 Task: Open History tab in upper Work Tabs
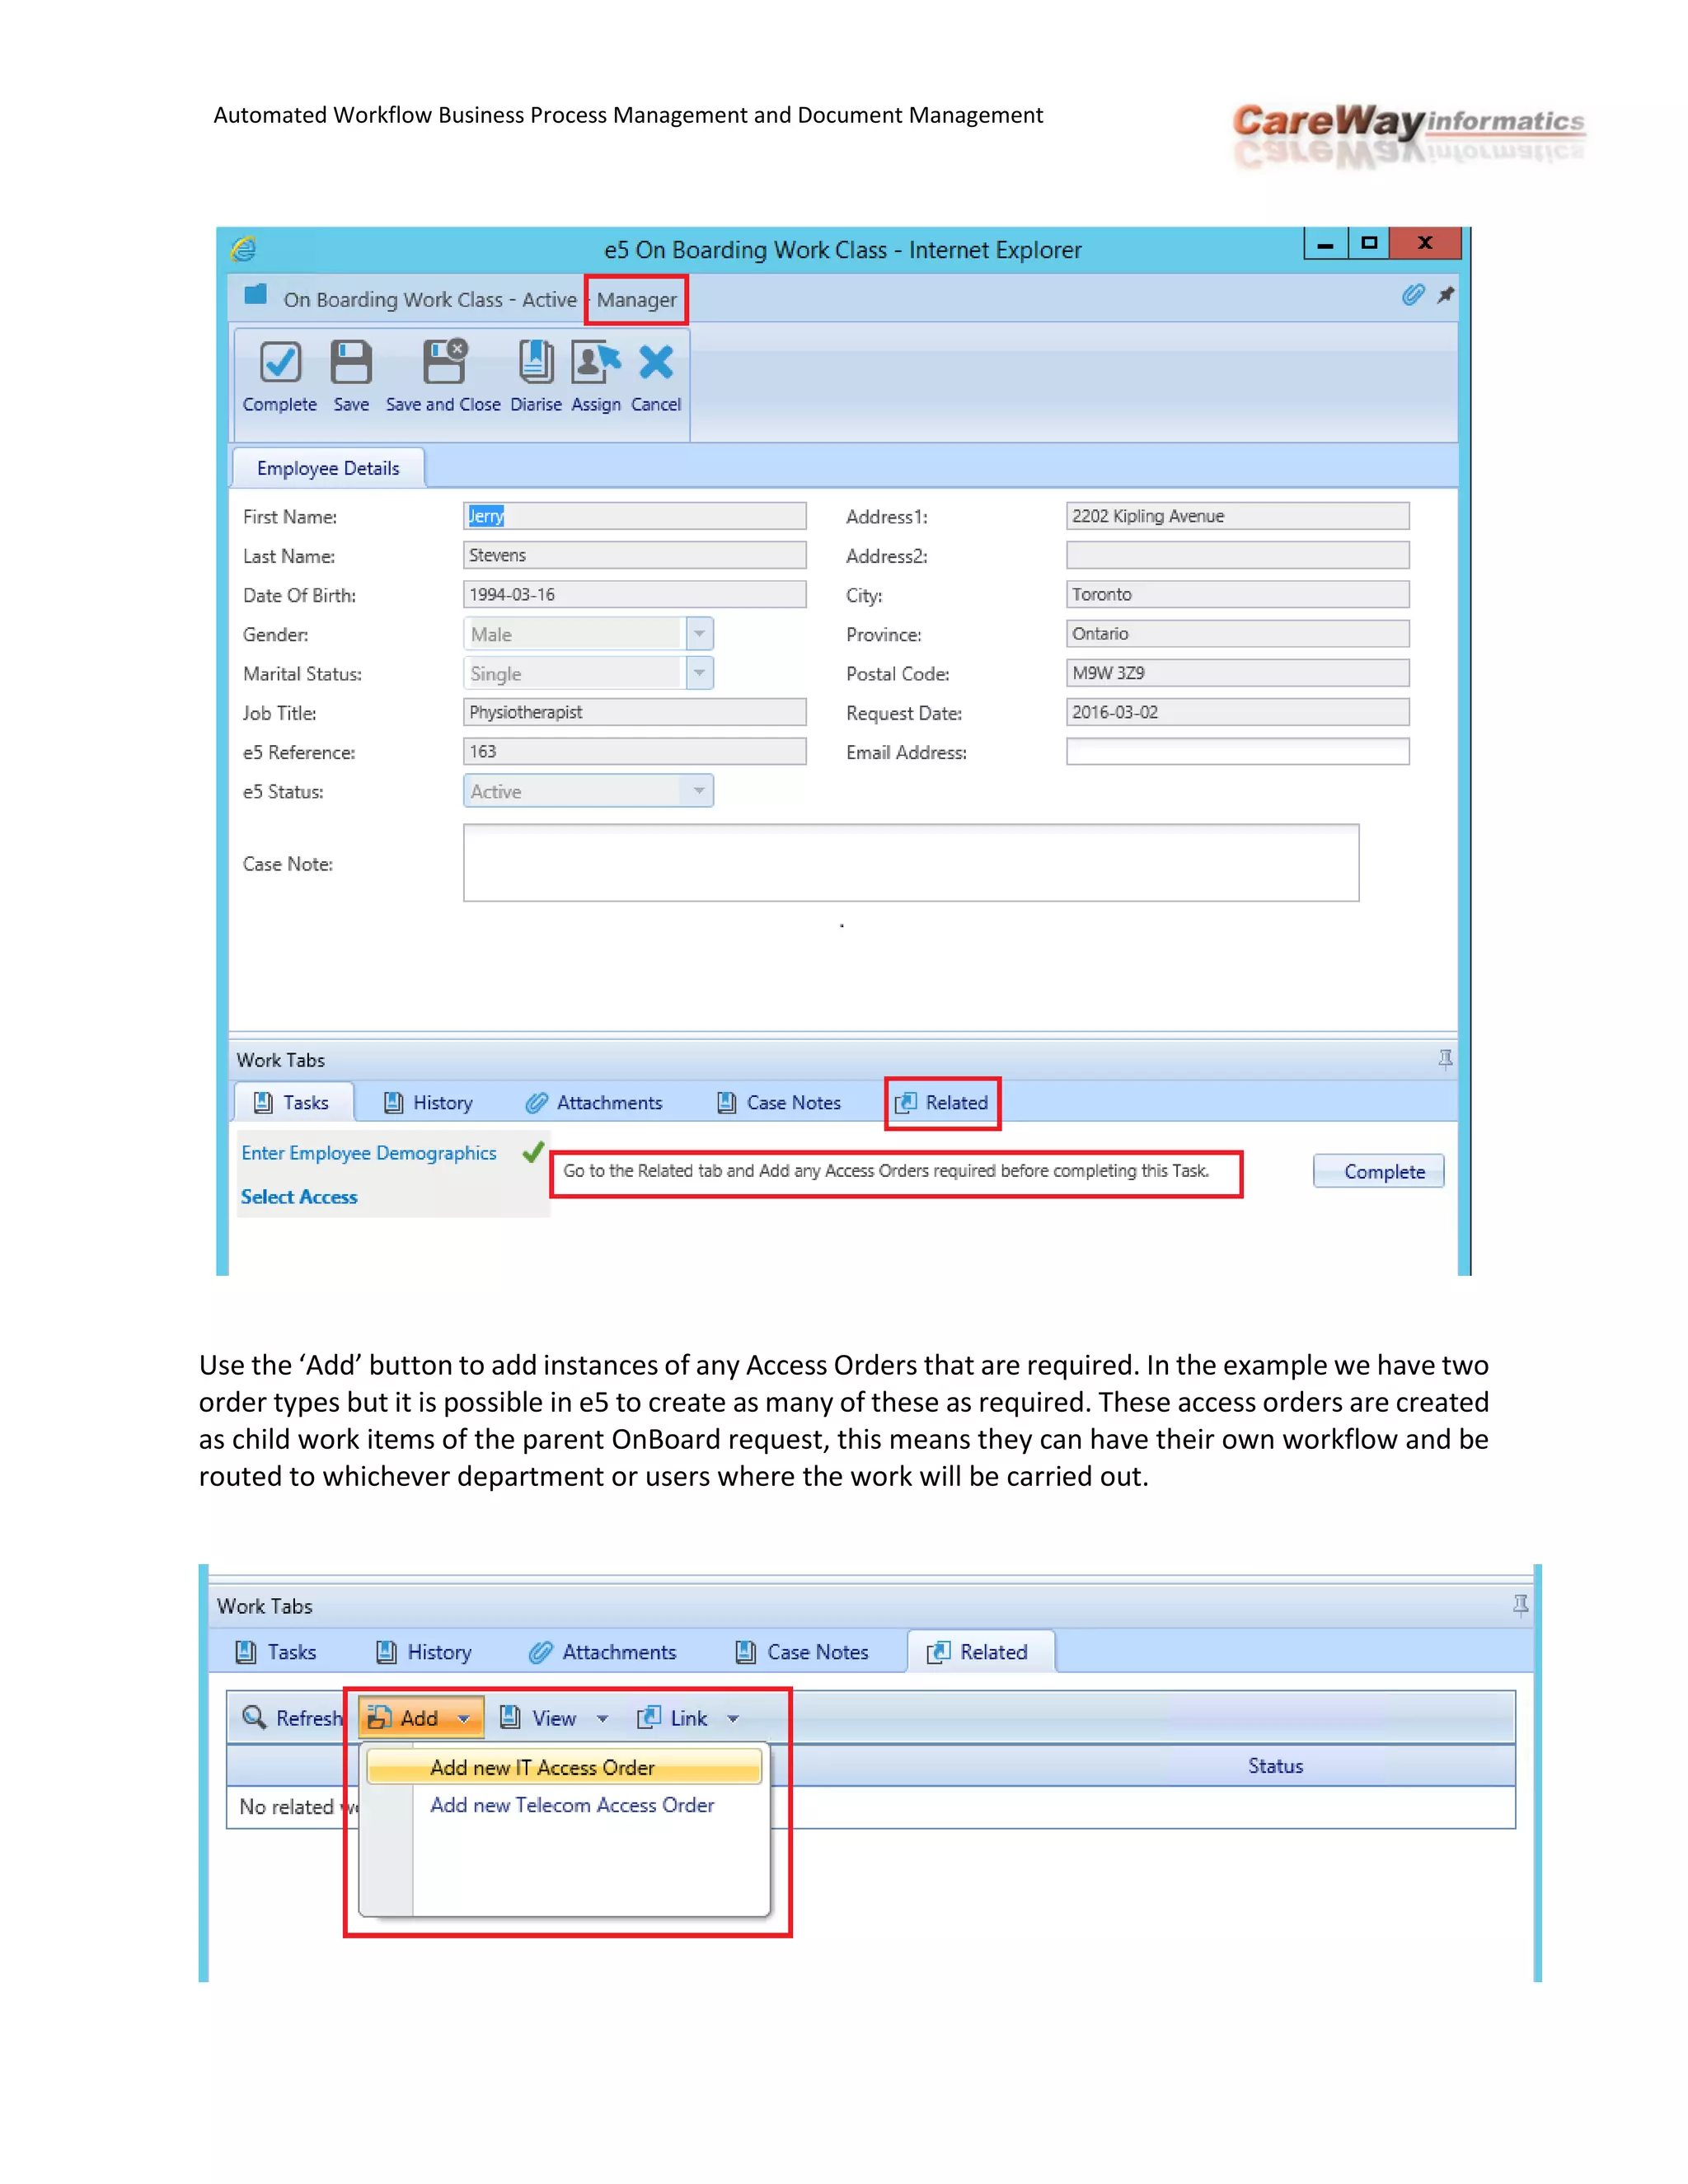click(x=429, y=1102)
